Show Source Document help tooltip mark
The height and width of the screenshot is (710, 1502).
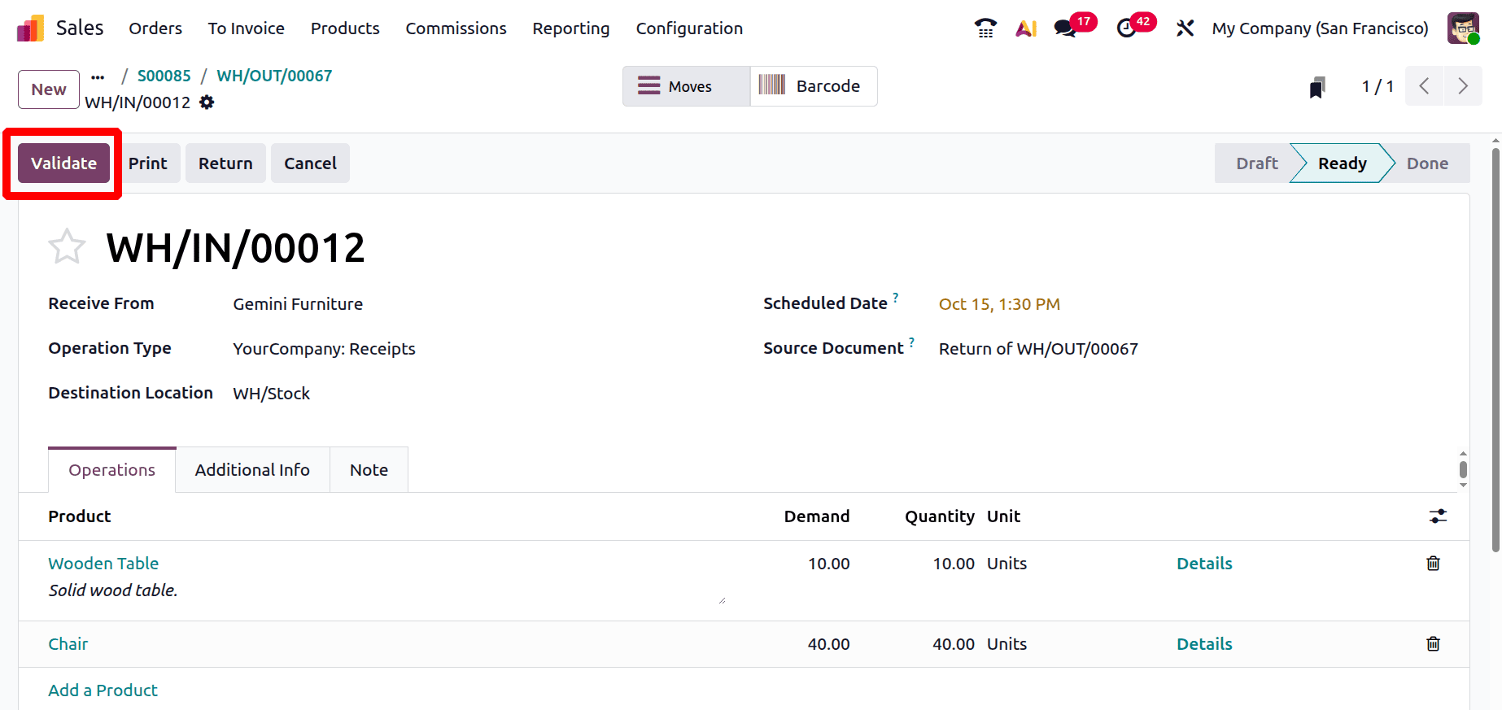911,342
